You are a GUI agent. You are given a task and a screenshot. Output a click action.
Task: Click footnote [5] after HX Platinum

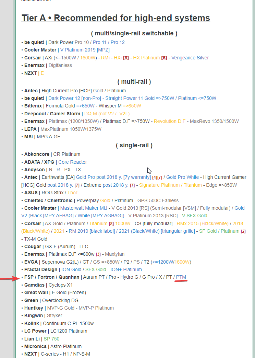pyautogui.click(x=164, y=58)
